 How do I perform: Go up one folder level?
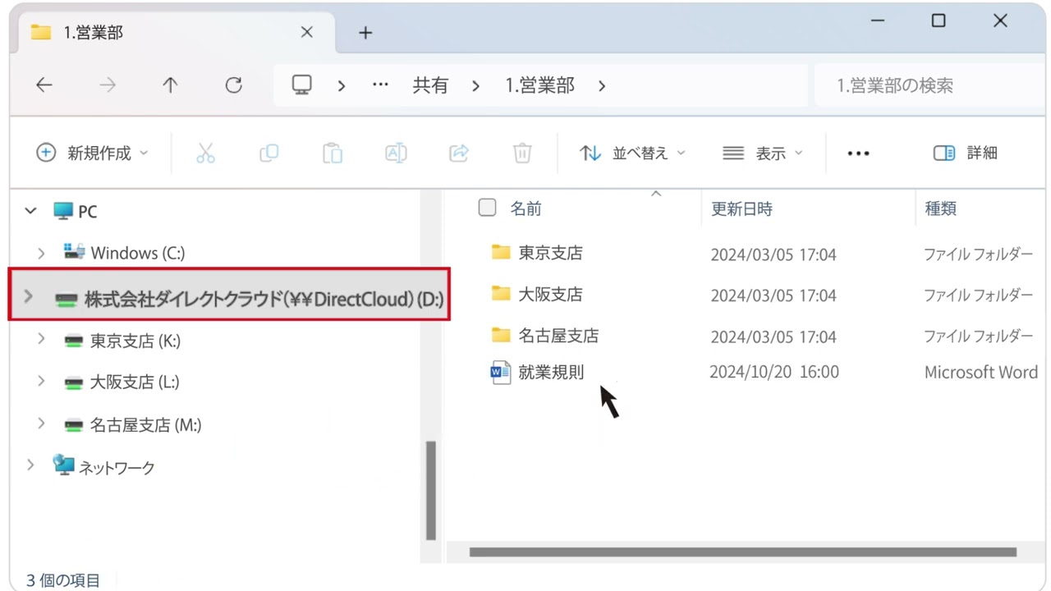click(170, 85)
